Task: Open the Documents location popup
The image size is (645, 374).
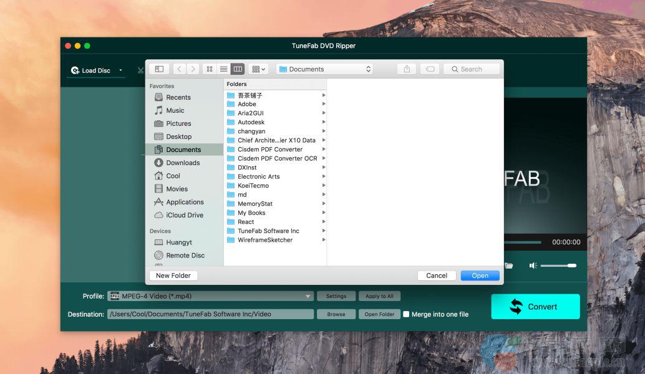Action: coord(324,69)
